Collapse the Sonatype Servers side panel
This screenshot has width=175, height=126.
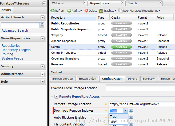(x=44, y=3)
